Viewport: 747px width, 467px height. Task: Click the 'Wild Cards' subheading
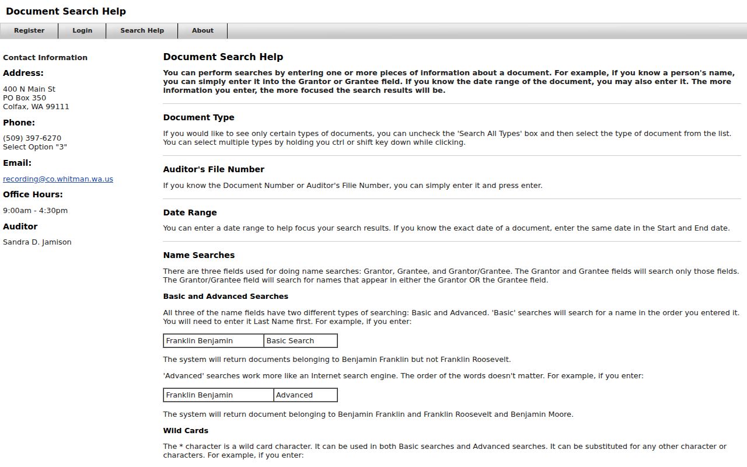(x=186, y=431)
